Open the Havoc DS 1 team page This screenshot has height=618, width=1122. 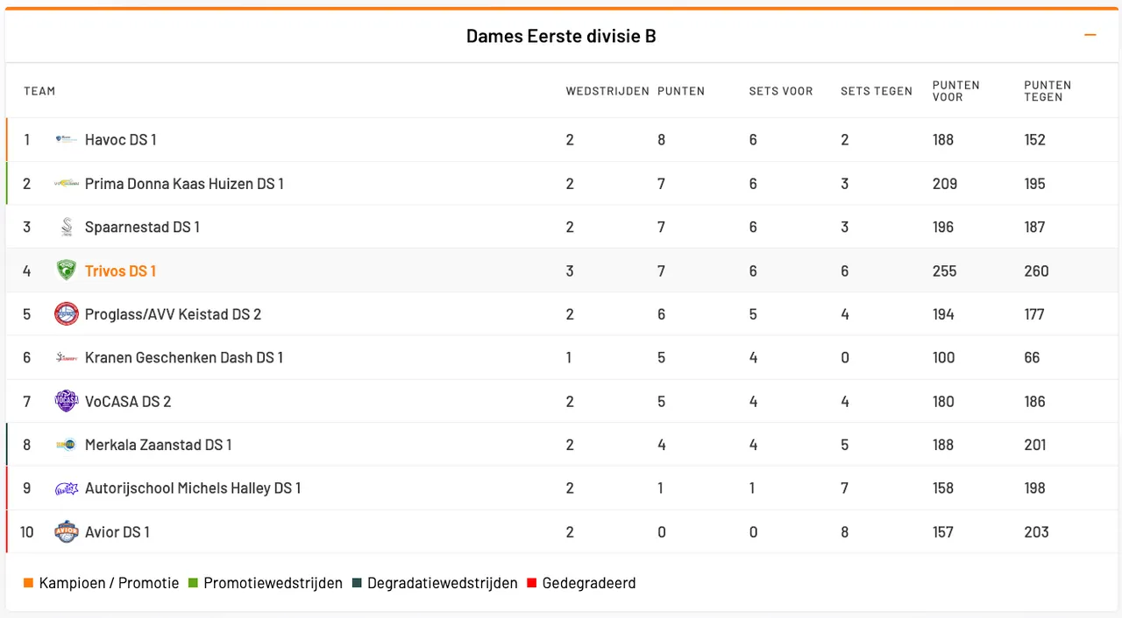coord(120,139)
